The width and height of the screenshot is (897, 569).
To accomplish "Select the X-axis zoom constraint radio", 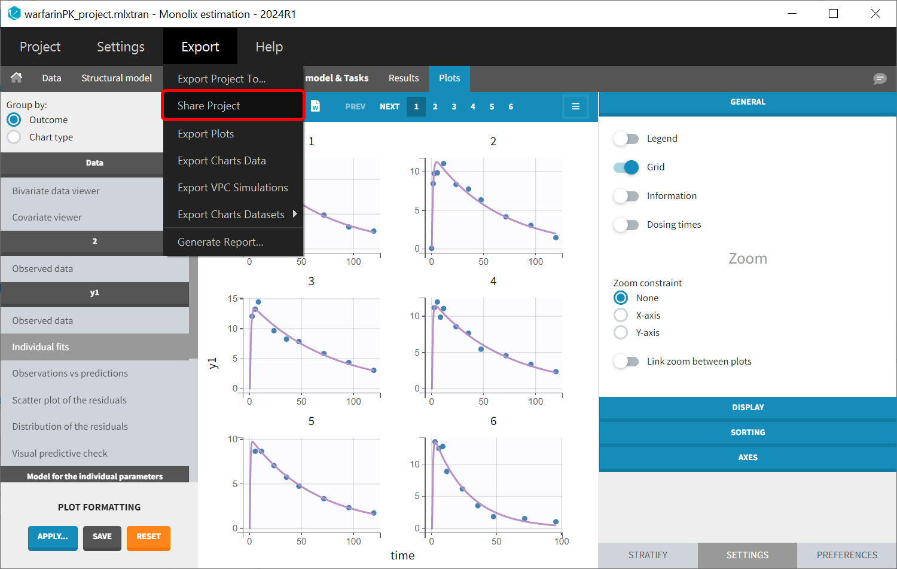I will pyautogui.click(x=621, y=315).
